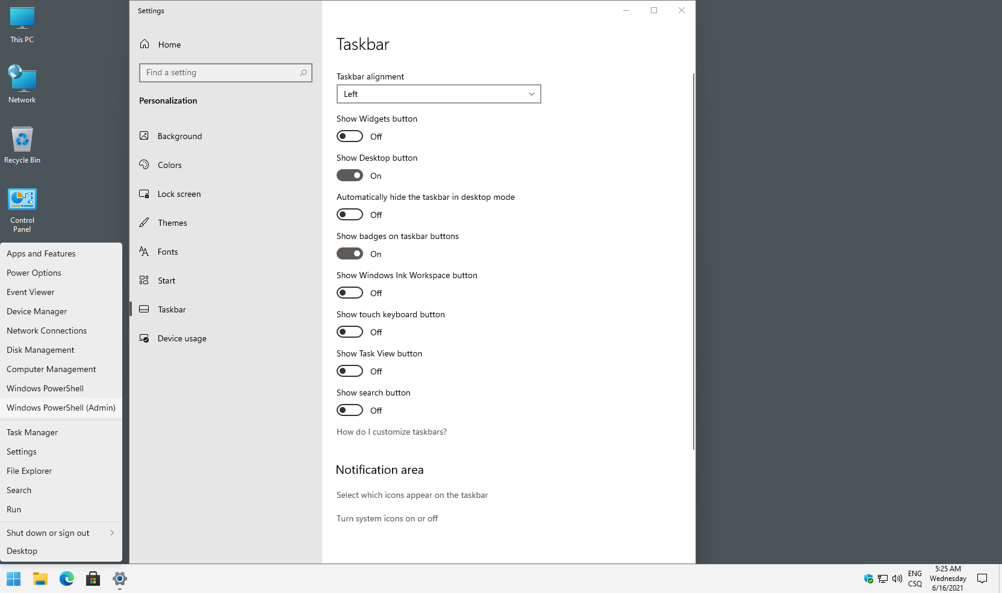Screen dimensions: 1002x593
Task: Open File Explorer from the taskbar
Action: tap(40, 579)
